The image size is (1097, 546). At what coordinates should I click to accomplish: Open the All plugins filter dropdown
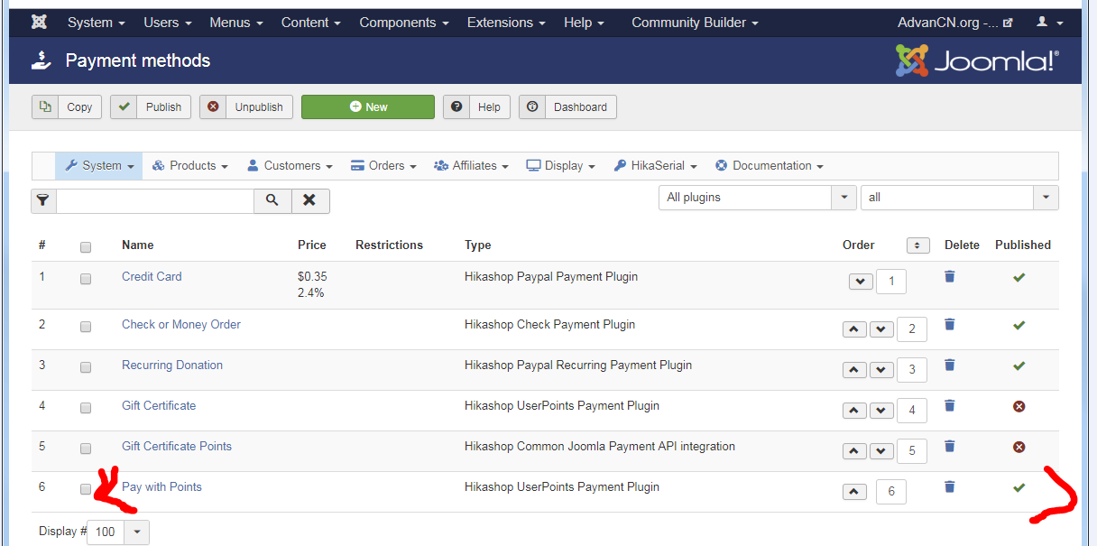[x=757, y=198]
